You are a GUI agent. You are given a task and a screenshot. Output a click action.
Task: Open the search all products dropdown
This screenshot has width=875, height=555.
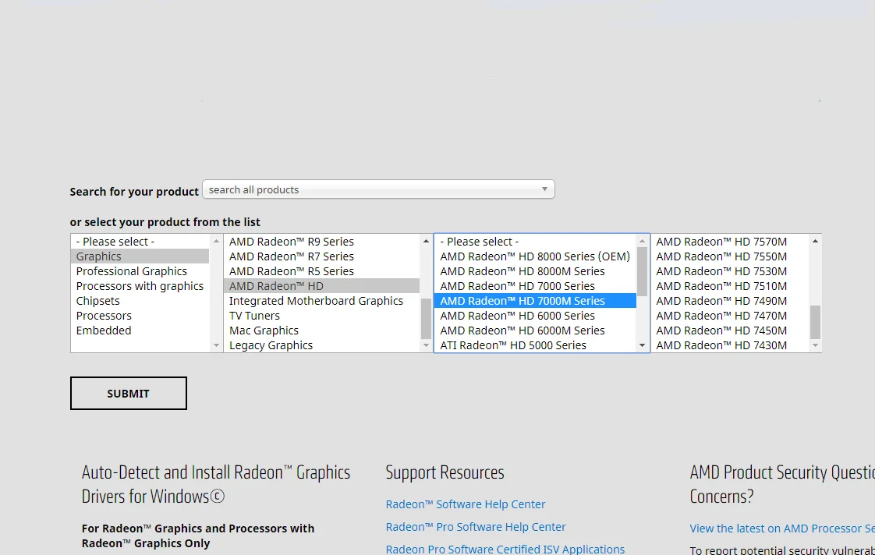coord(378,189)
